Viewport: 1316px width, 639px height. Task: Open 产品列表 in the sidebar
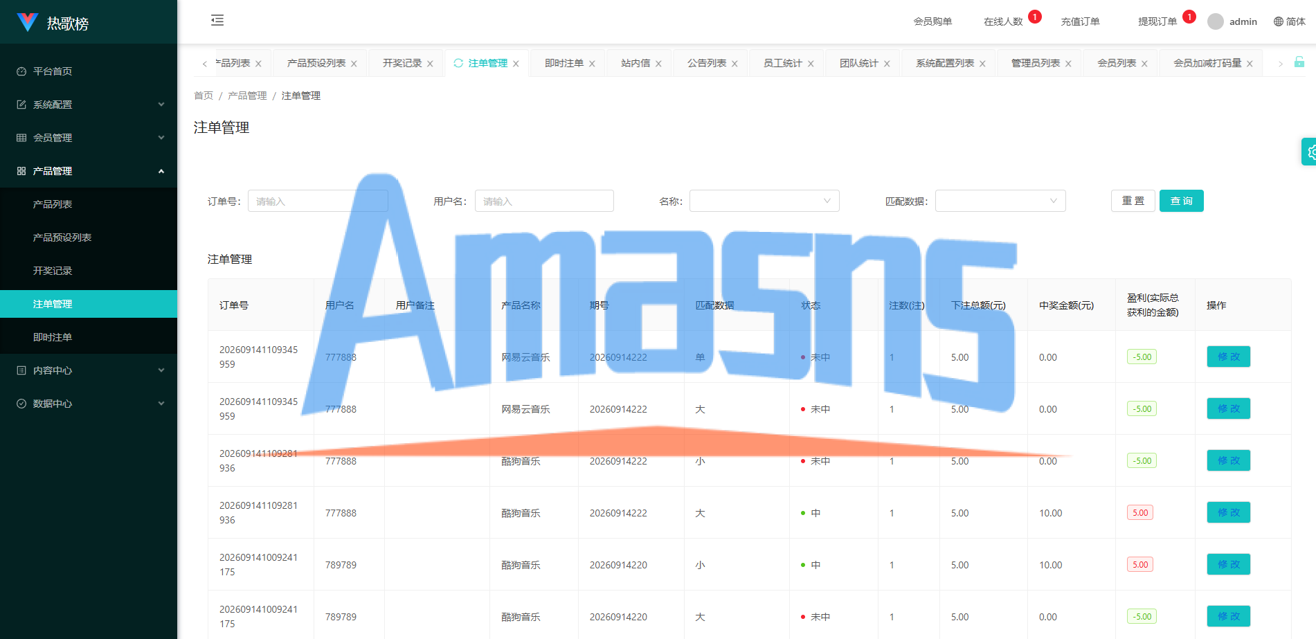click(x=89, y=204)
